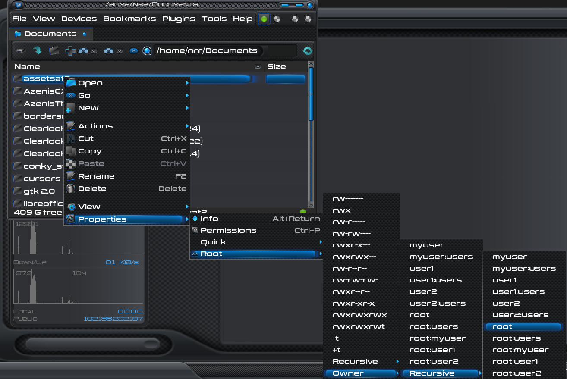This screenshot has height=379, width=567.
Task: Click the file list vertical scrollbar handle
Action: pos(311,94)
